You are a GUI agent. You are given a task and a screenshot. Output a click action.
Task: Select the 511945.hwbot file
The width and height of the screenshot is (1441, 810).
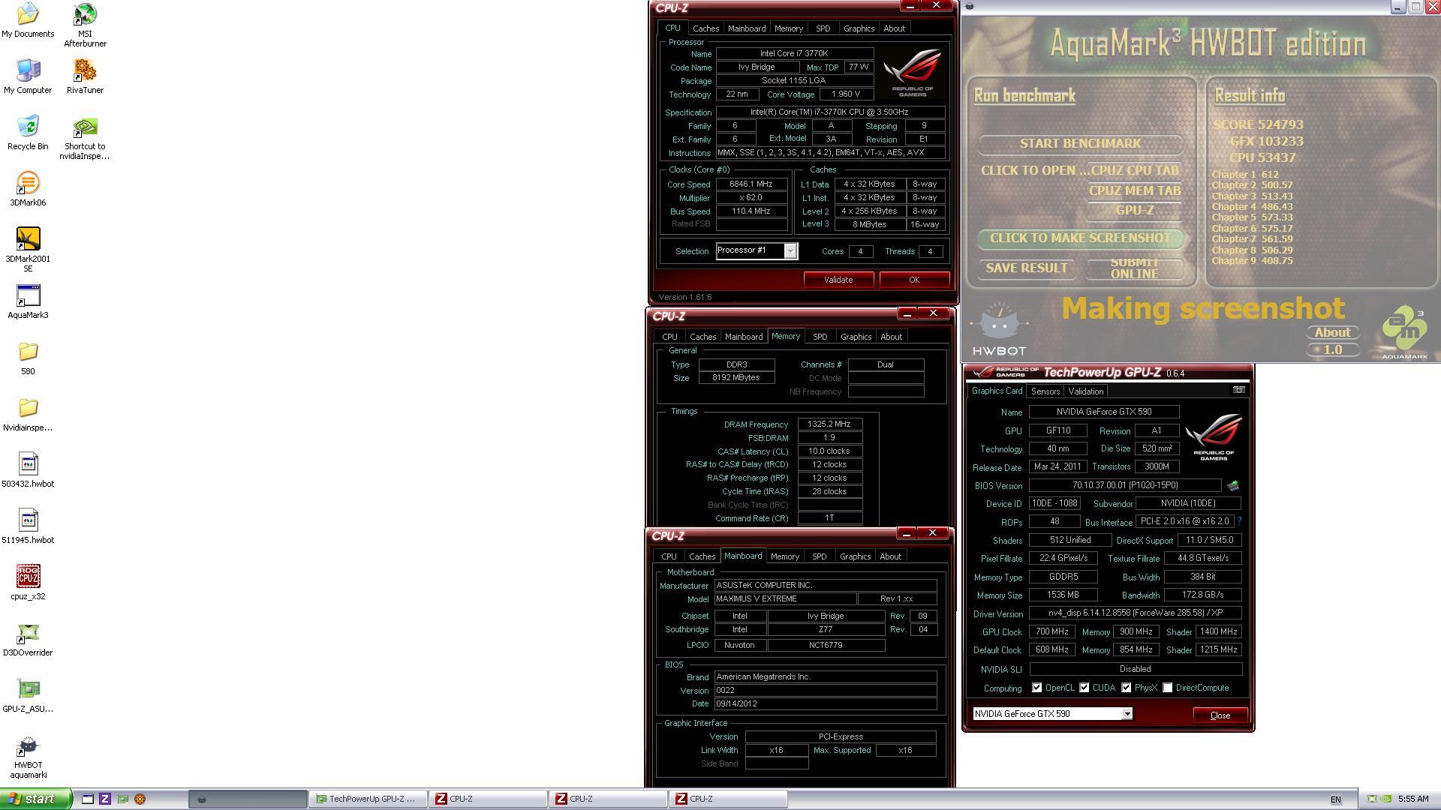28,526
